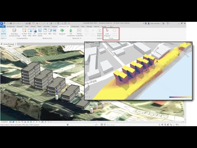Click the sun analysis color legend bar

click(x=180, y=97)
